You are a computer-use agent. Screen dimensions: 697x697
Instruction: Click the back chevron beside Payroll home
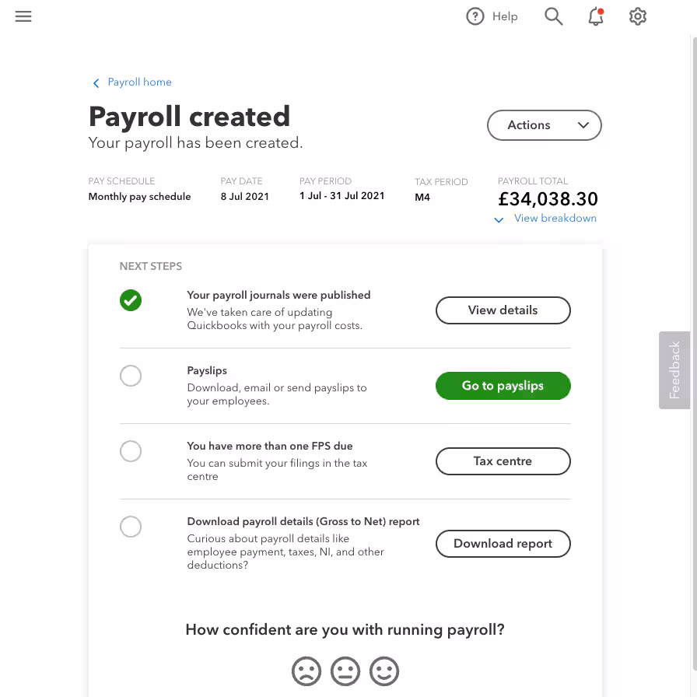pos(96,83)
